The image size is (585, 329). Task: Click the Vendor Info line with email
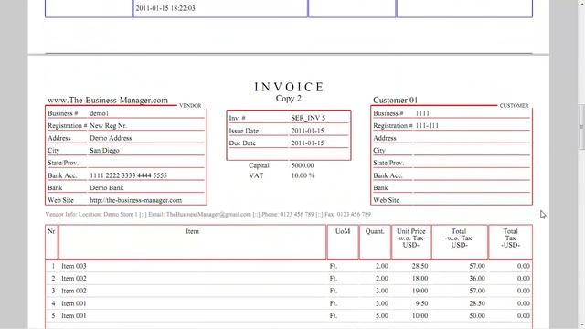pos(208,214)
